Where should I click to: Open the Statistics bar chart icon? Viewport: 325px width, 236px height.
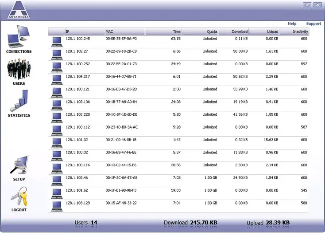point(19,101)
